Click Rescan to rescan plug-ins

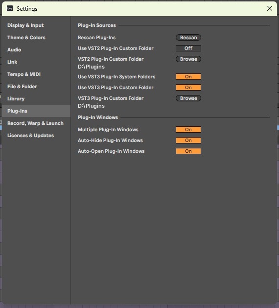188,38
